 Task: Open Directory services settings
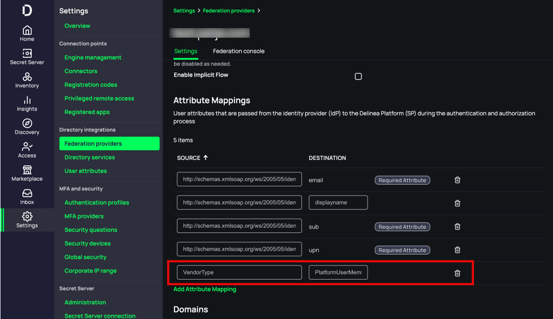tap(90, 157)
